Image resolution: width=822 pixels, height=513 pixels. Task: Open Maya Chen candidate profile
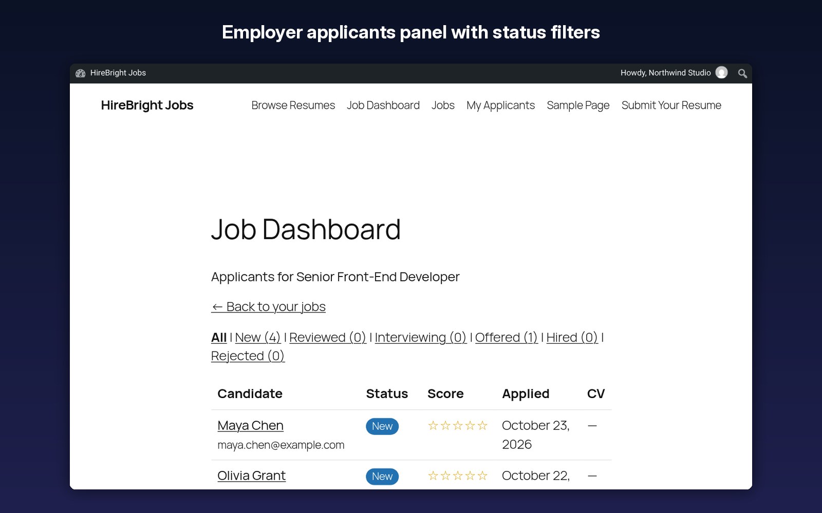click(251, 426)
